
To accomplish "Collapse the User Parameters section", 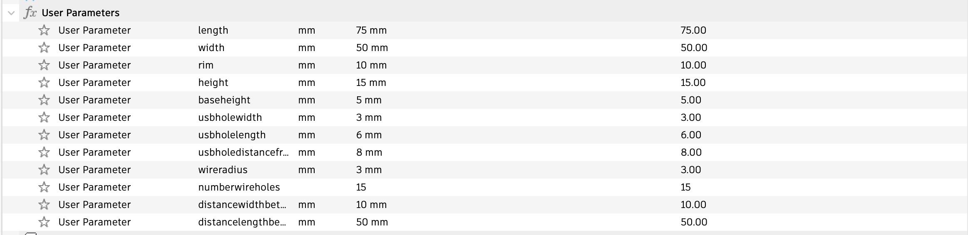I will click(11, 13).
